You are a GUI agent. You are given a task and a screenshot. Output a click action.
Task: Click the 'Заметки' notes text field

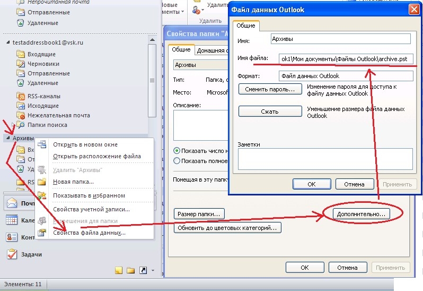point(325,159)
